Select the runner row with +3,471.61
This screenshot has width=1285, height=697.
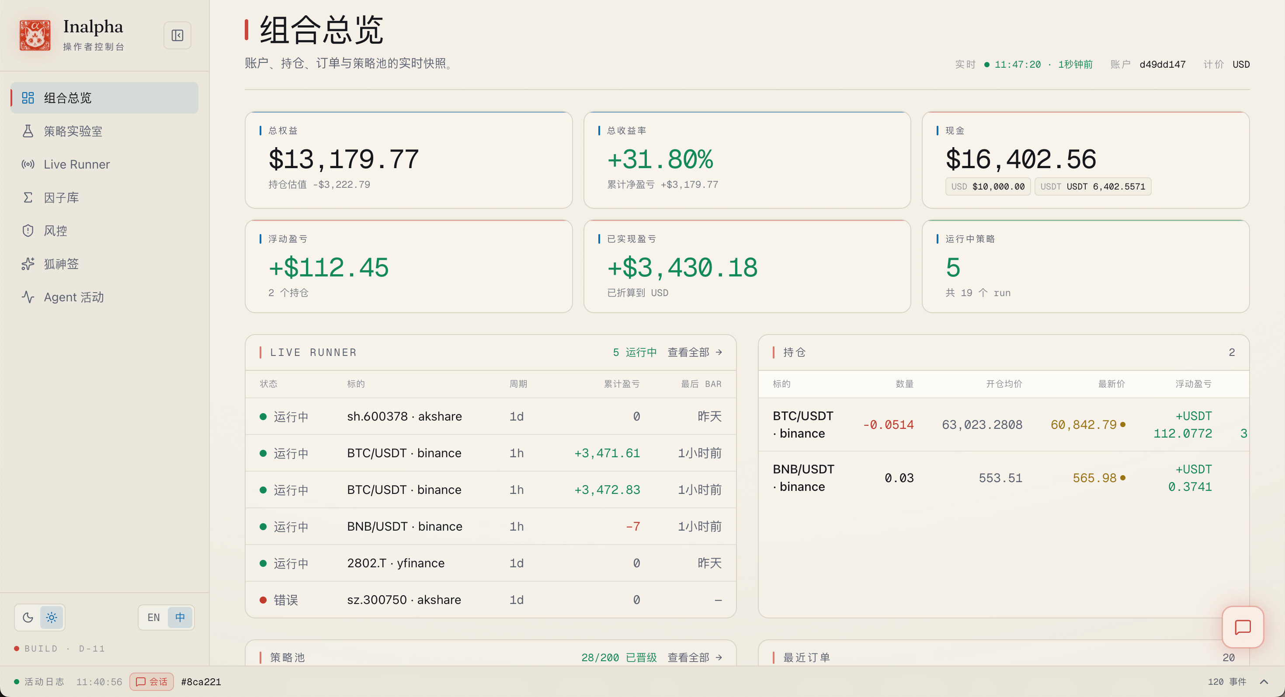click(x=491, y=453)
